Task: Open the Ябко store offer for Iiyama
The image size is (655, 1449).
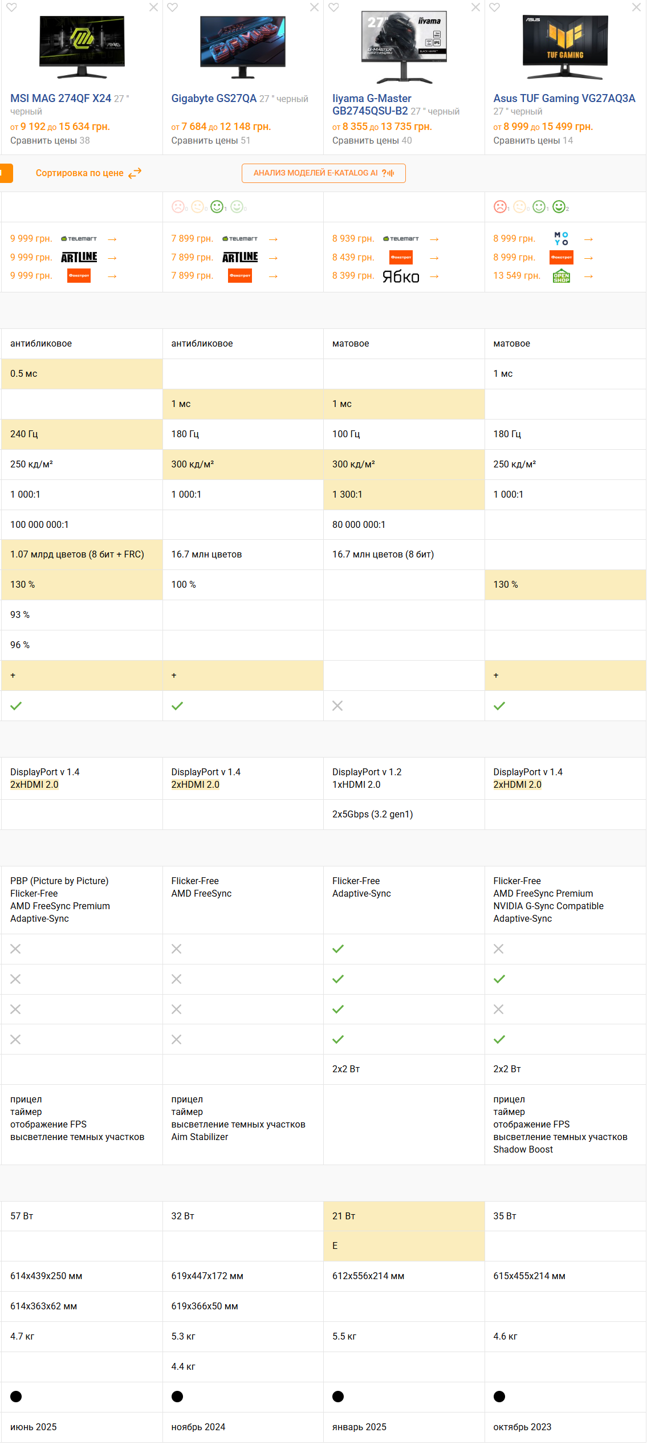Action: point(401,276)
